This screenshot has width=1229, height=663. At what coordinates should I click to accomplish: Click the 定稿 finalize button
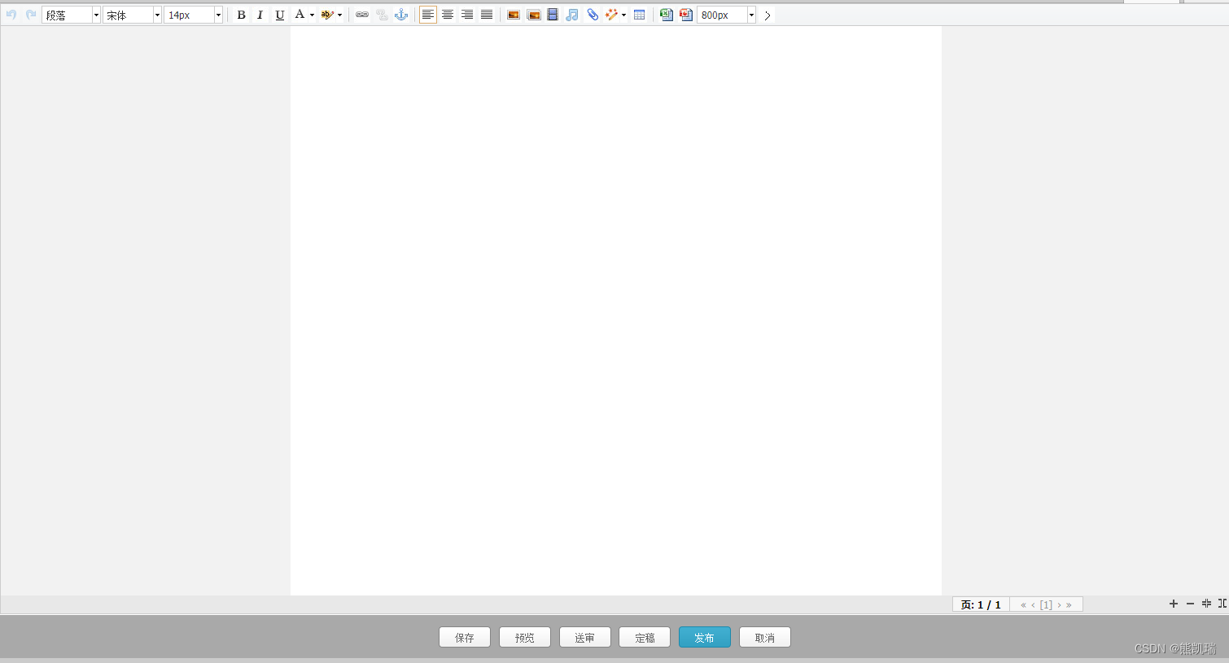click(x=645, y=637)
